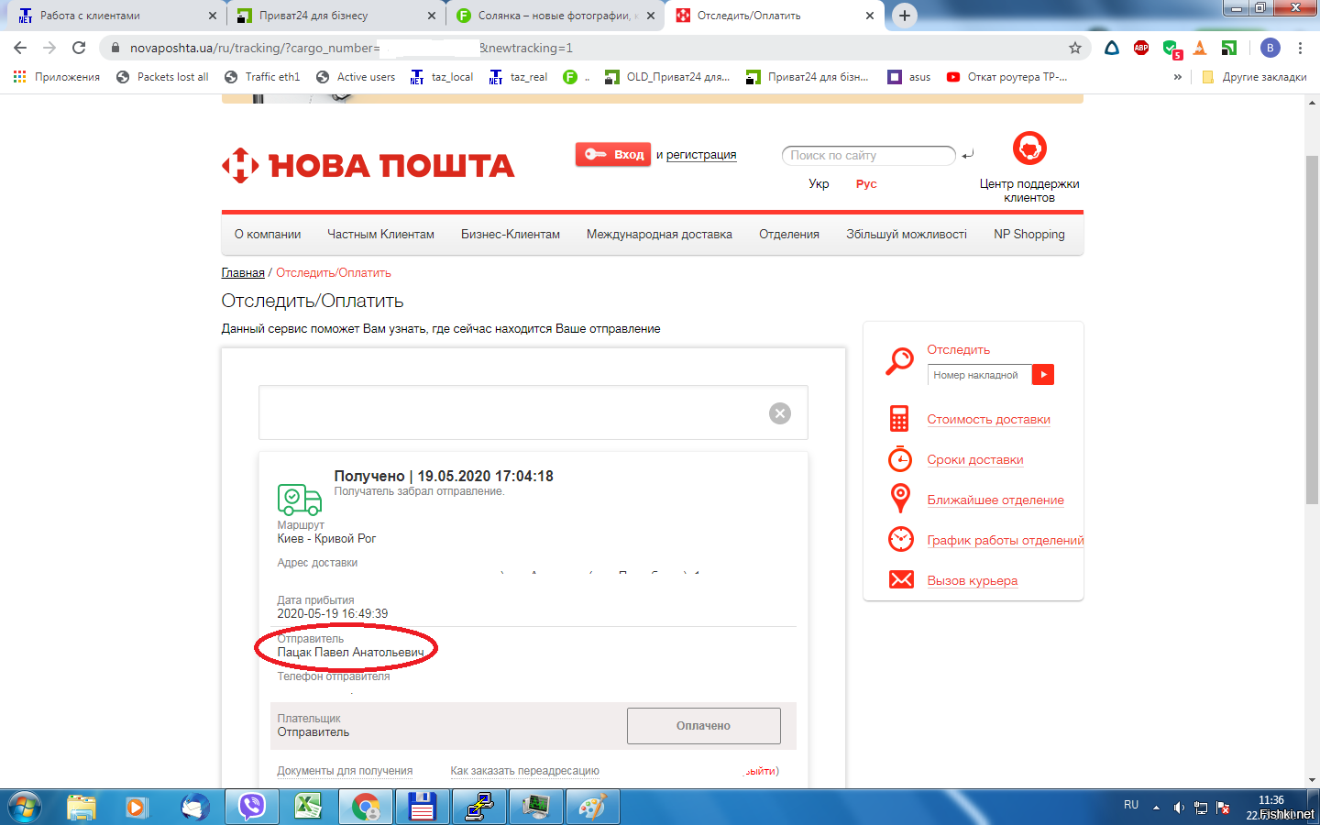Click the page vertical scrollbar thumb
The image size is (1320, 825).
coord(1312,330)
